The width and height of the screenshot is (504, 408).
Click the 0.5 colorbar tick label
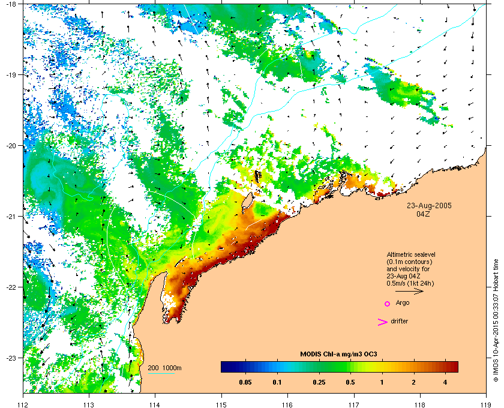click(x=350, y=382)
